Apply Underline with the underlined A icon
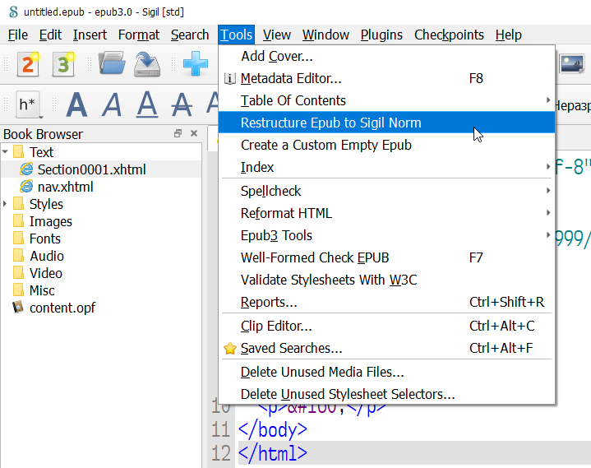Image resolution: width=591 pixels, height=468 pixels. (147, 104)
